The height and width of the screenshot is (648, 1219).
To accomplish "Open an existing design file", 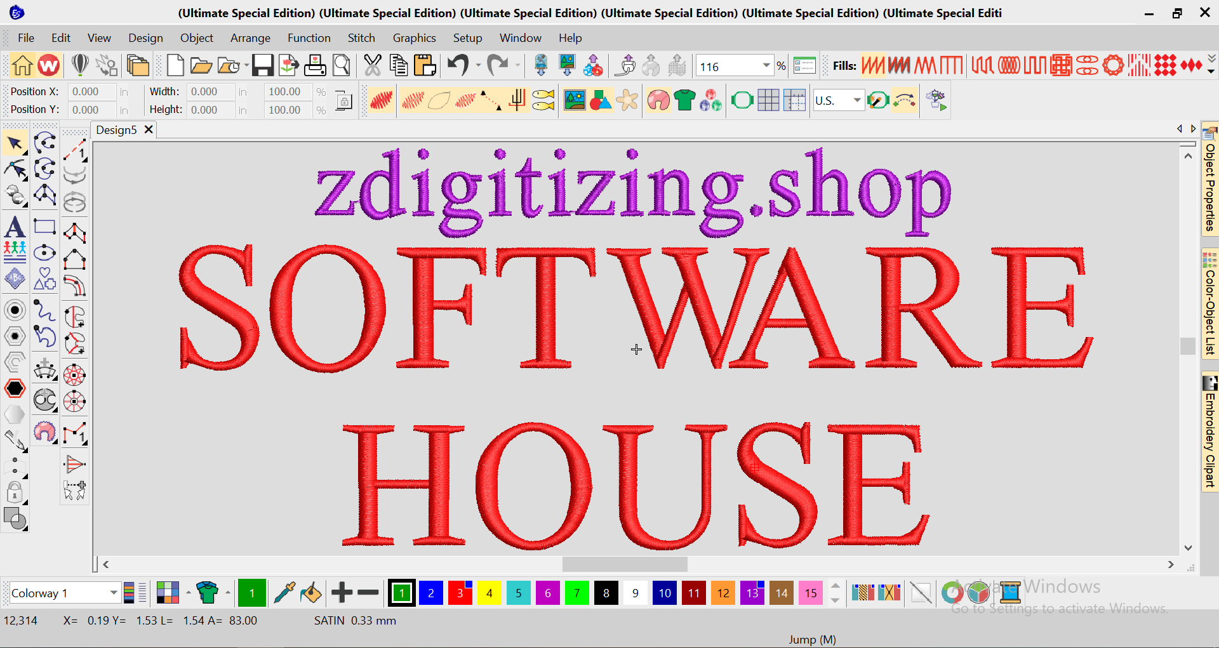I will coord(201,65).
